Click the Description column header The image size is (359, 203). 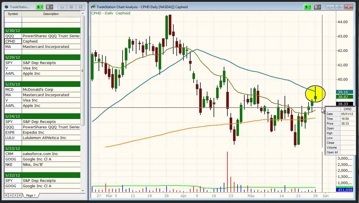pyautogui.click(x=51, y=14)
